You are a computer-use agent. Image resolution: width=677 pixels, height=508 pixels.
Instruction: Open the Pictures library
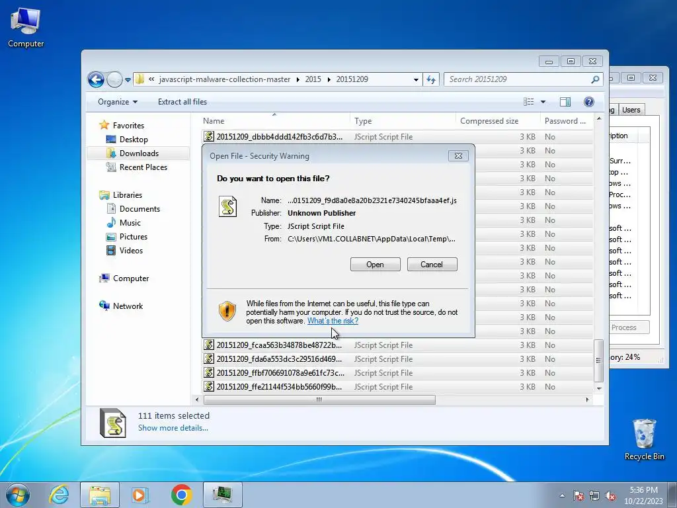click(133, 237)
